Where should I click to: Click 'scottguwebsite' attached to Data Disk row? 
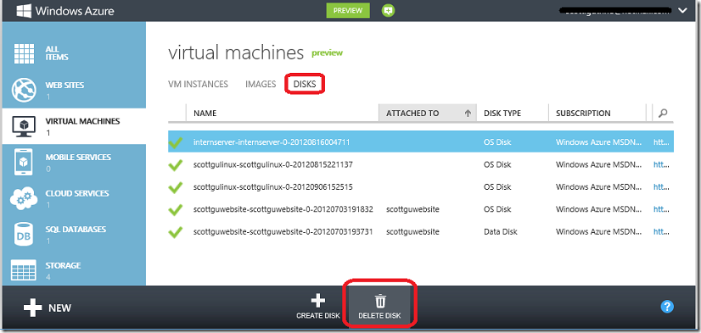[412, 231]
